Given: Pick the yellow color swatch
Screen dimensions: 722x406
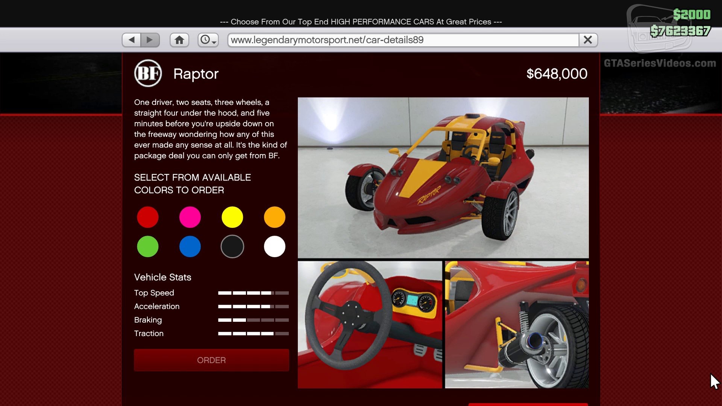Looking at the screenshot, I should (x=232, y=217).
